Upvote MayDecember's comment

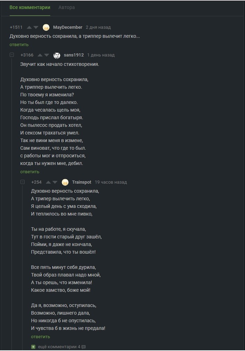click(29, 27)
